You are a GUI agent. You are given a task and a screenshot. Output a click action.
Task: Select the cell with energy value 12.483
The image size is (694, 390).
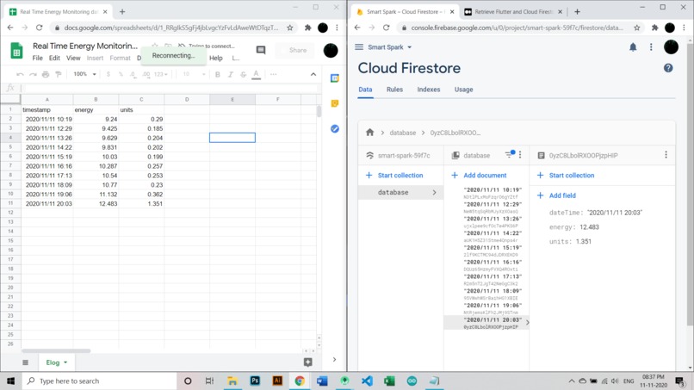pos(96,204)
